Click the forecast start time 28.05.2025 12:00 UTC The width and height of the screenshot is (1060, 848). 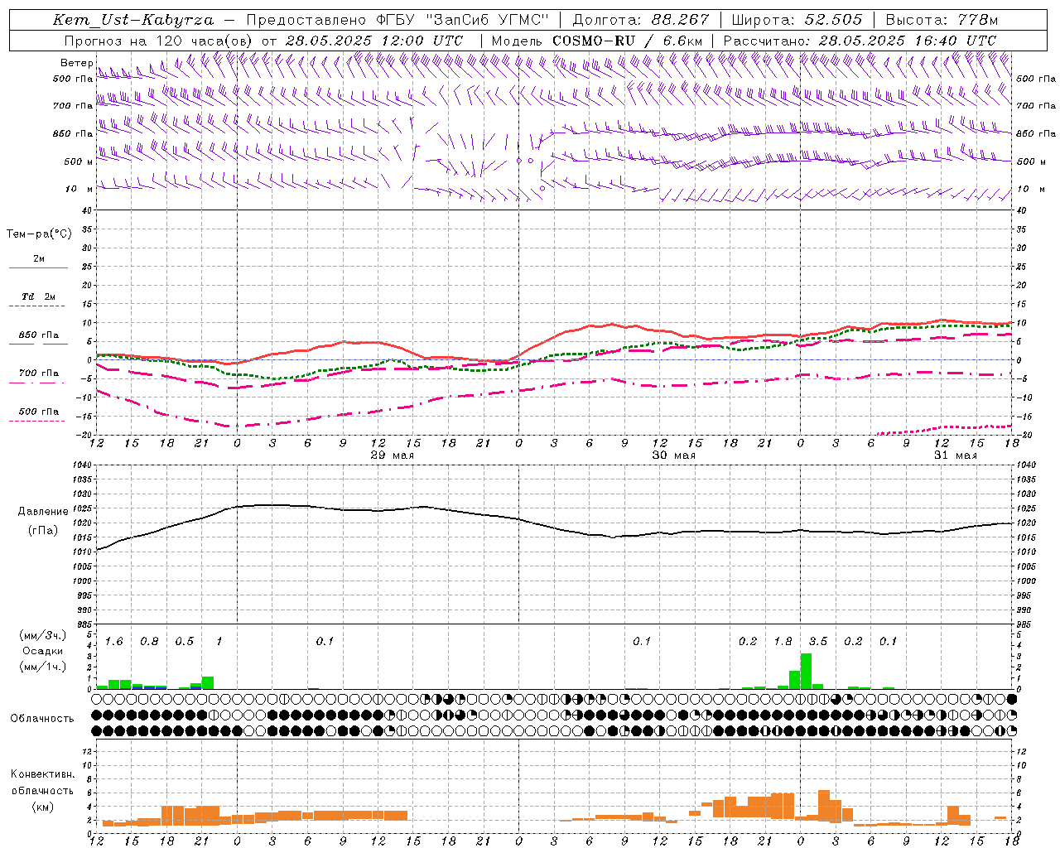(x=374, y=41)
